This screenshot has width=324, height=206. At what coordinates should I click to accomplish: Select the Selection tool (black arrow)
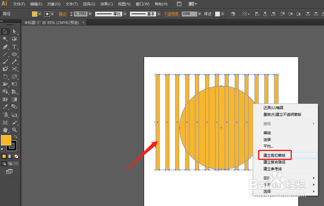(5, 32)
